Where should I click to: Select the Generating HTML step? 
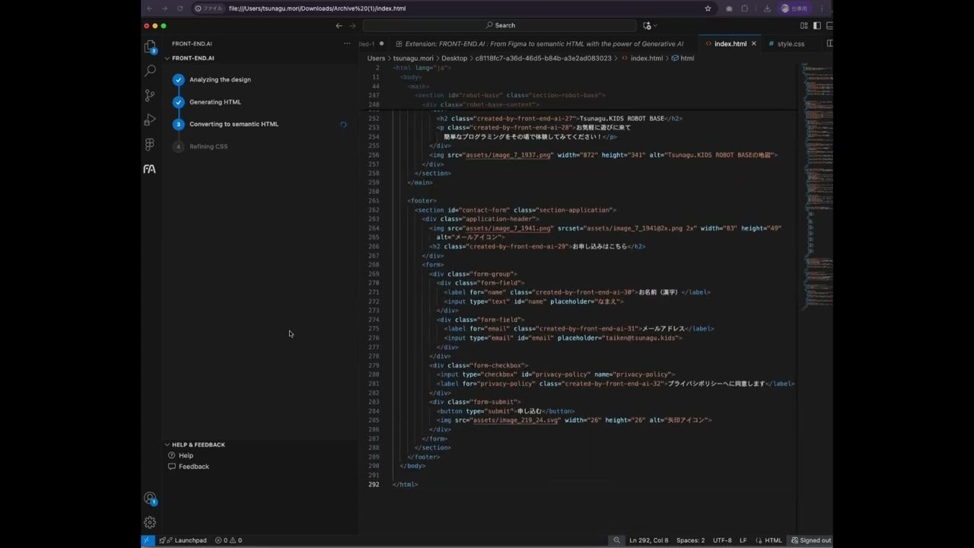[x=215, y=102]
